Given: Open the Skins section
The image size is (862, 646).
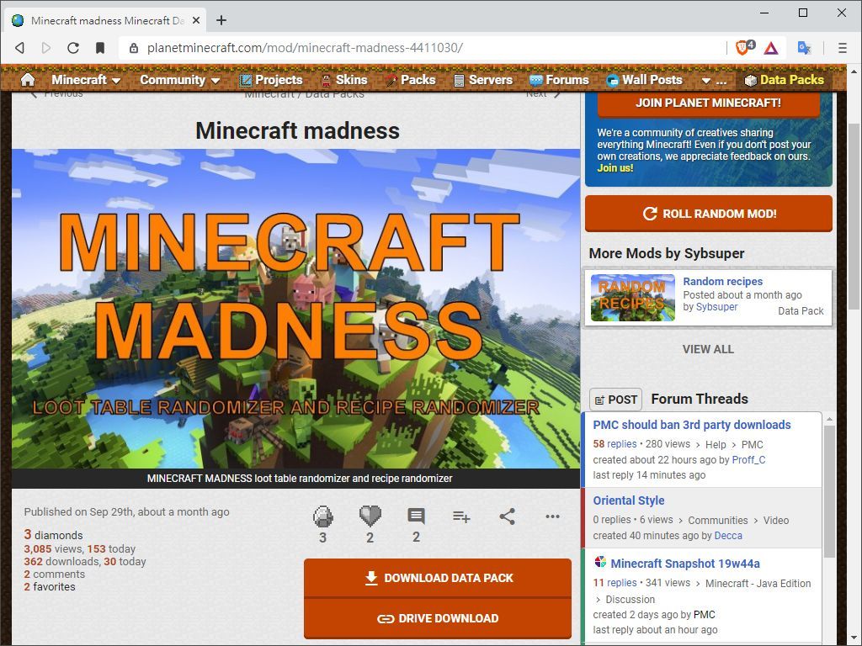Looking at the screenshot, I should coord(344,80).
